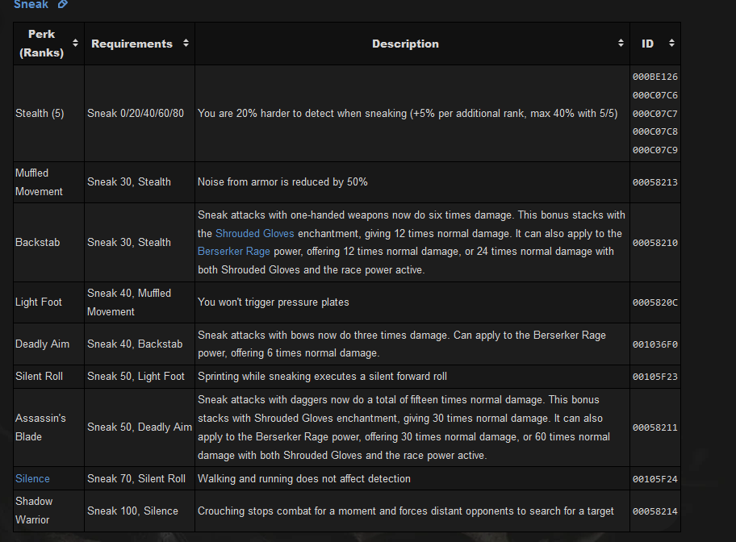Image resolution: width=736 pixels, height=542 pixels.
Task: Select the Shadow Warrior perk cell
Action: [x=48, y=511]
